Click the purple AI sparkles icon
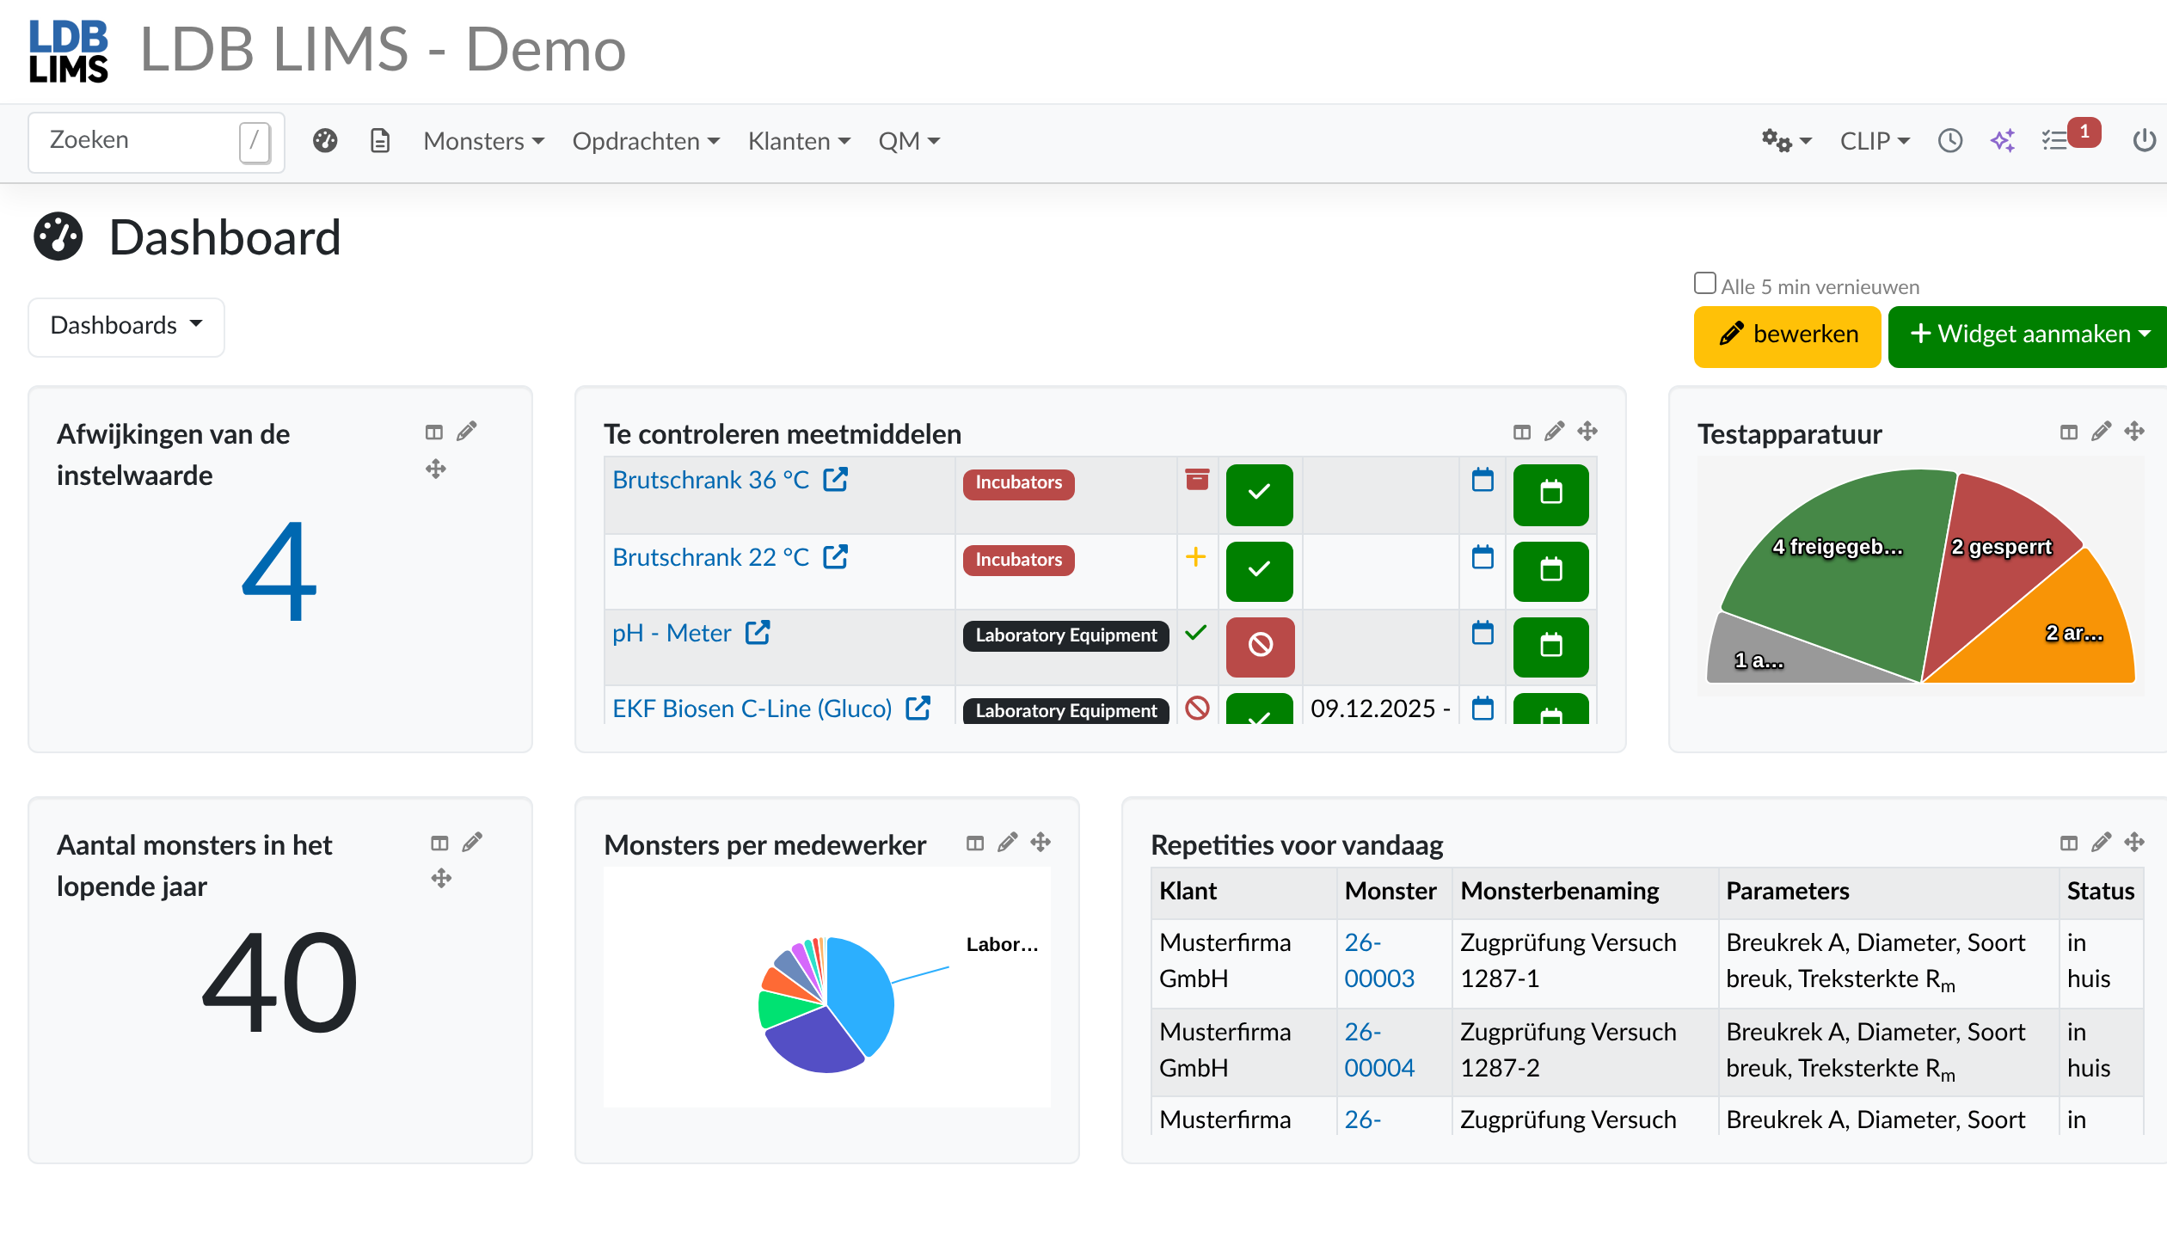 pos(2003,141)
